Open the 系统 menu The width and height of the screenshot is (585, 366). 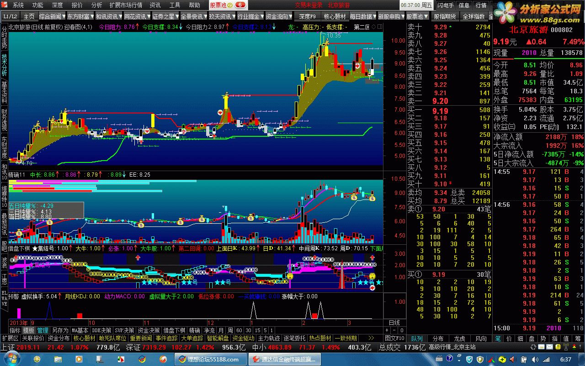tap(18, 5)
